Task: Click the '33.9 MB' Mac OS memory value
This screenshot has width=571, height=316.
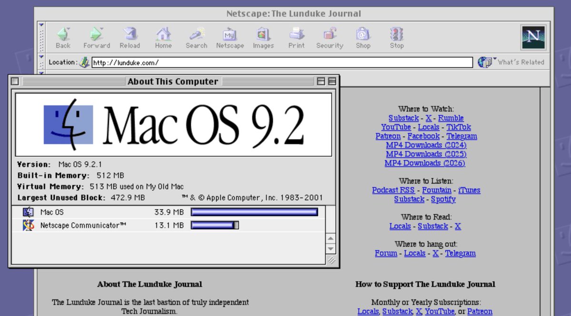Action: click(169, 212)
